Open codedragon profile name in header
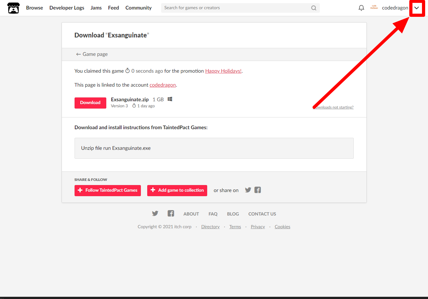The image size is (428, 299). coord(395,8)
